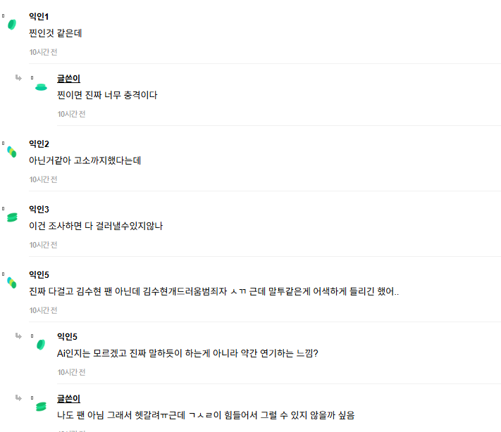Click 글쓴이's avatar on the 찐이면 reply

click(41, 87)
